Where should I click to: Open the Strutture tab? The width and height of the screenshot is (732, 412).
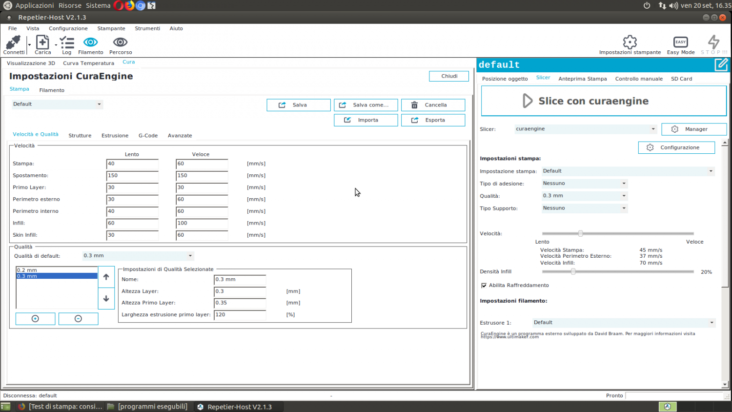tap(80, 136)
